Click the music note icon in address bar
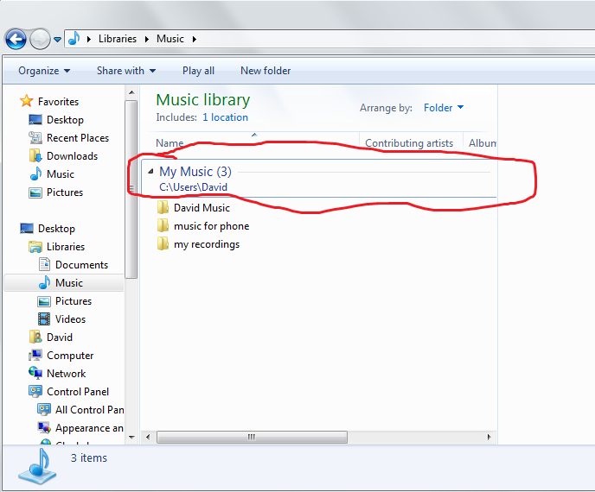 point(74,39)
